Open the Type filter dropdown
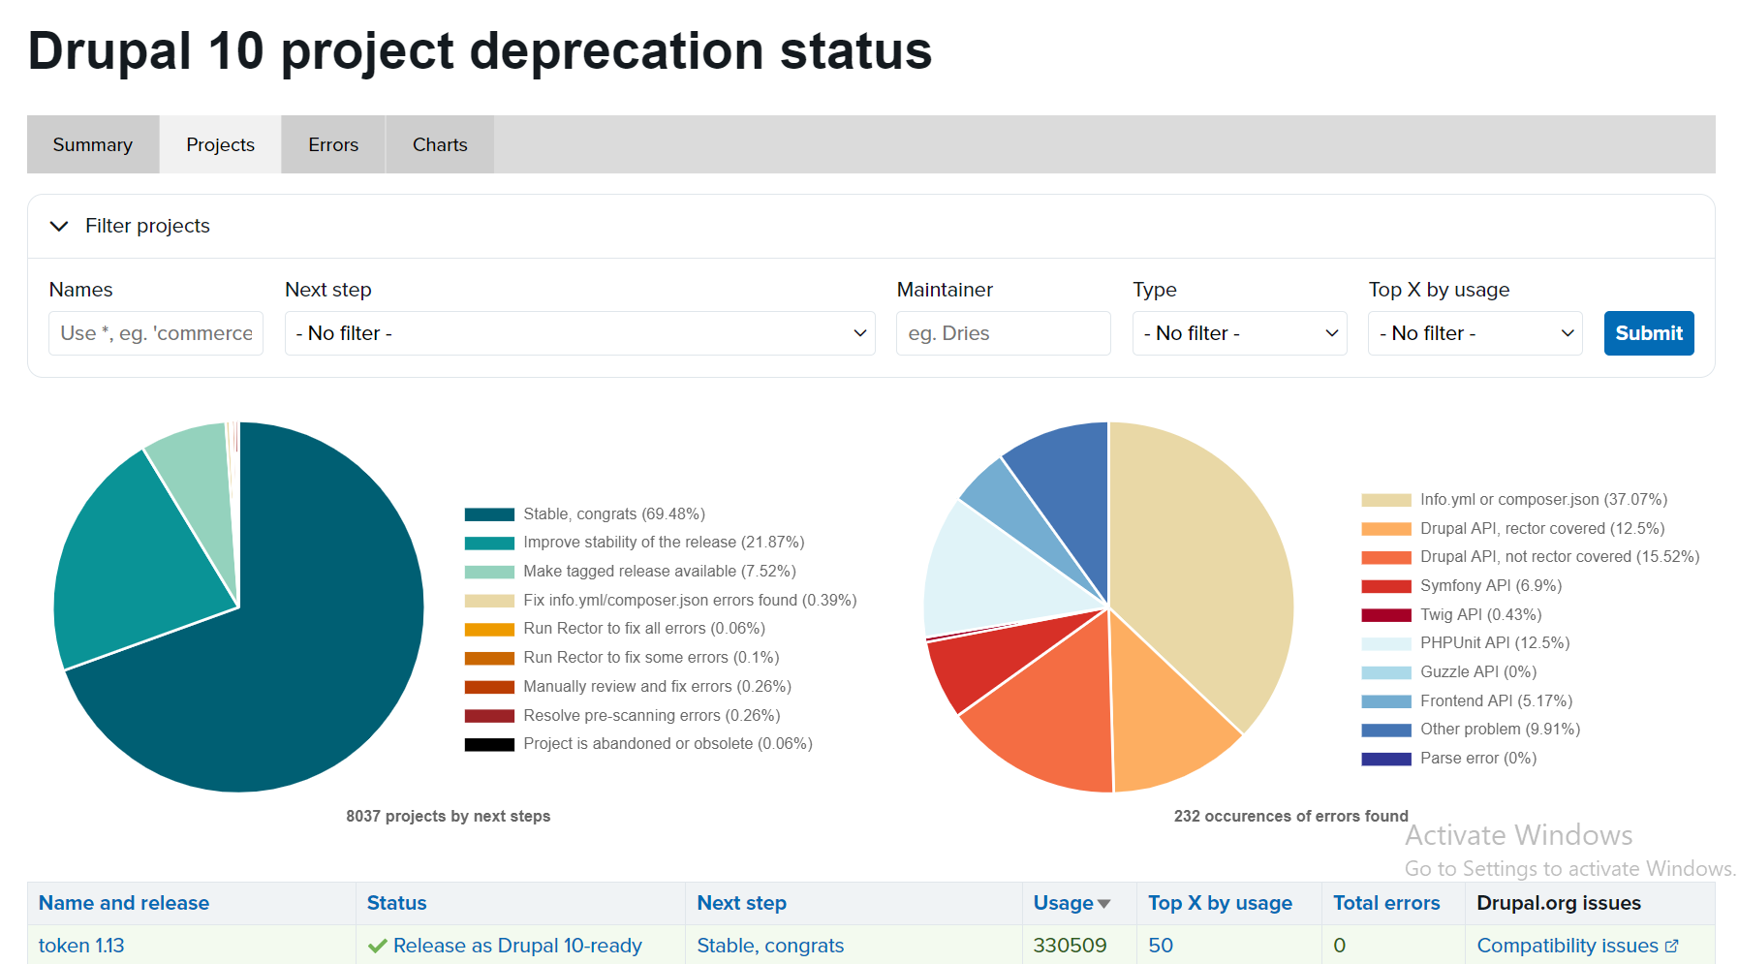The width and height of the screenshot is (1739, 964). pyautogui.click(x=1239, y=333)
